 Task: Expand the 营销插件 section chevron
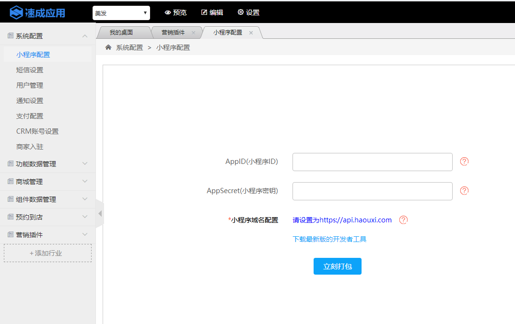coord(85,234)
